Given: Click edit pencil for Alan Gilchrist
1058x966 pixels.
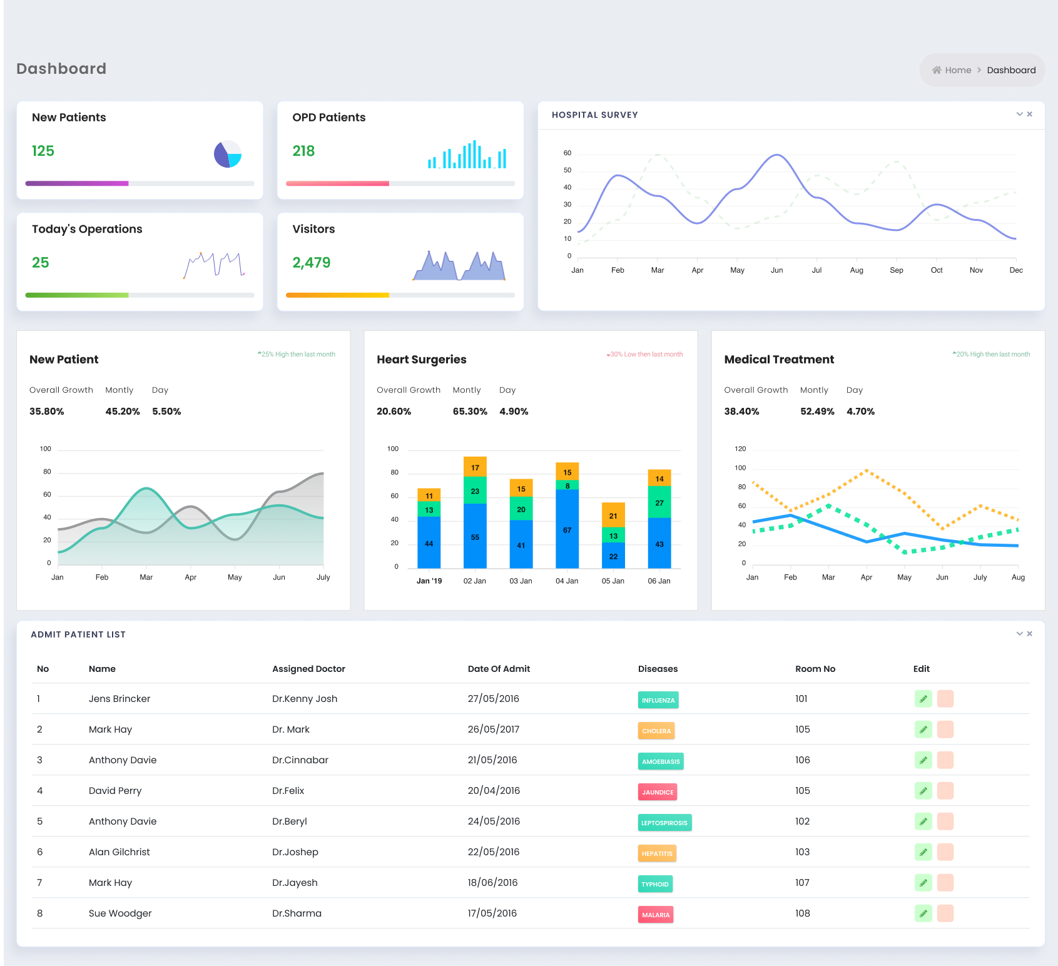Looking at the screenshot, I should 923,852.
